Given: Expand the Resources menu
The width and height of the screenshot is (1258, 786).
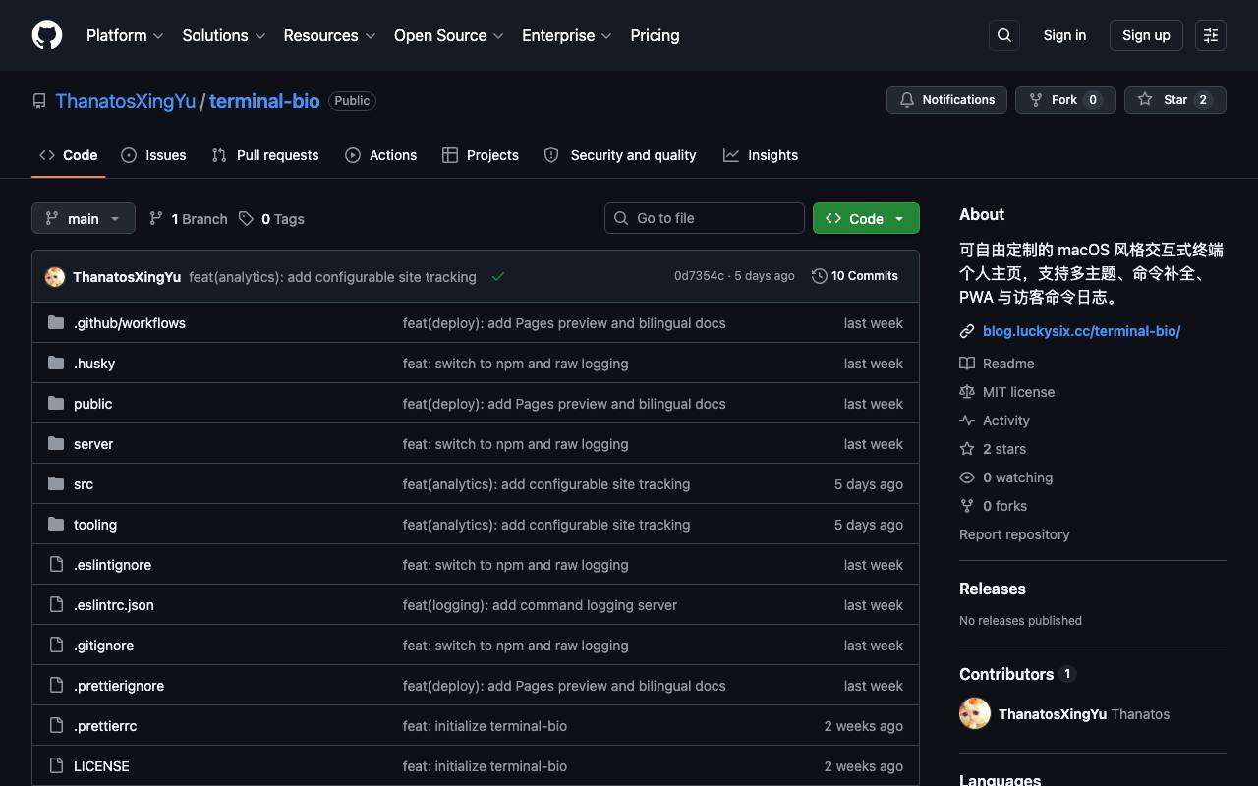Looking at the screenshot, I should (330, 35).
